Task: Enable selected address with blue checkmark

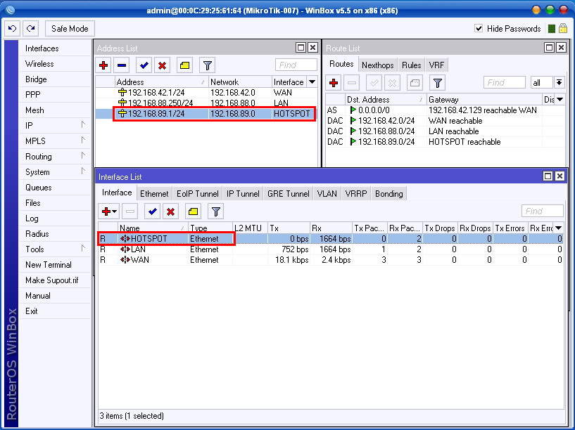Action: (144, 65)
